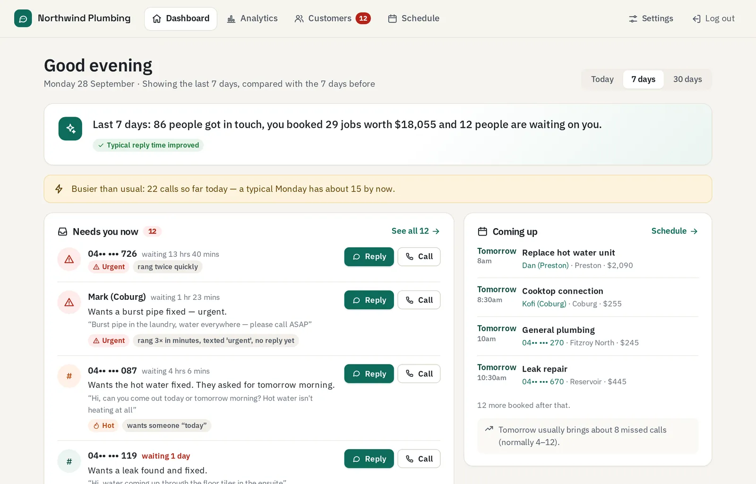Click the lightning bolt icon in the busier banner
Image resolution: width=756 pixels, height=484 pixels.
(59, 189)
